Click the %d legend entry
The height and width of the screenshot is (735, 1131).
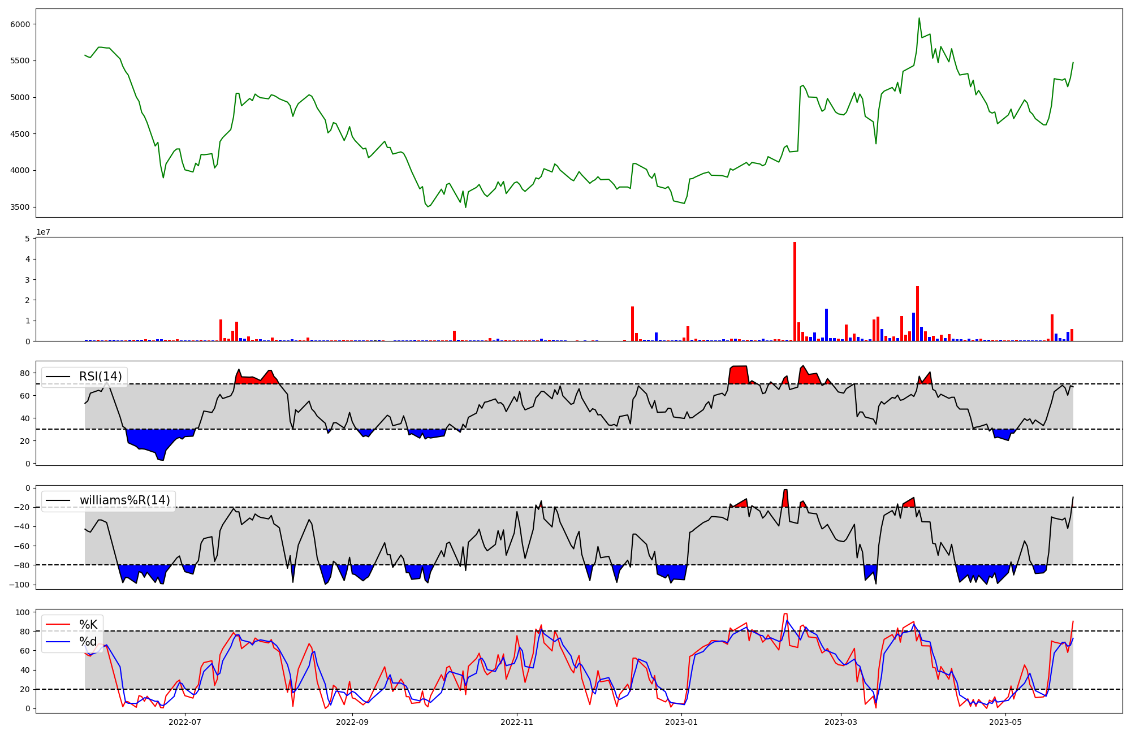(88, 642)
